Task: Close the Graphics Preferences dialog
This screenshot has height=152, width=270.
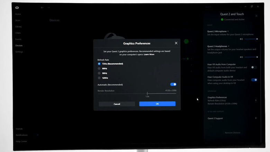Action: point(176,43)
